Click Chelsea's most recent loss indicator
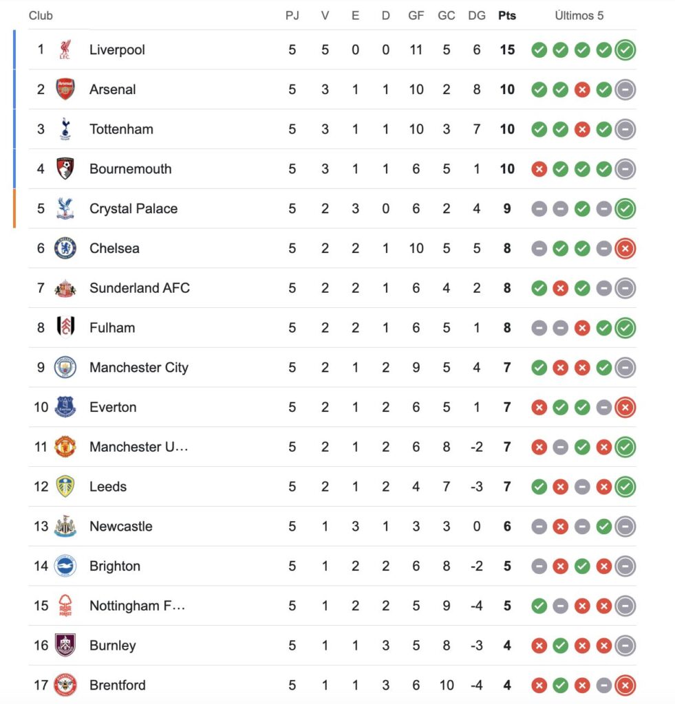675x704 pixels. (x=625, y=248)
